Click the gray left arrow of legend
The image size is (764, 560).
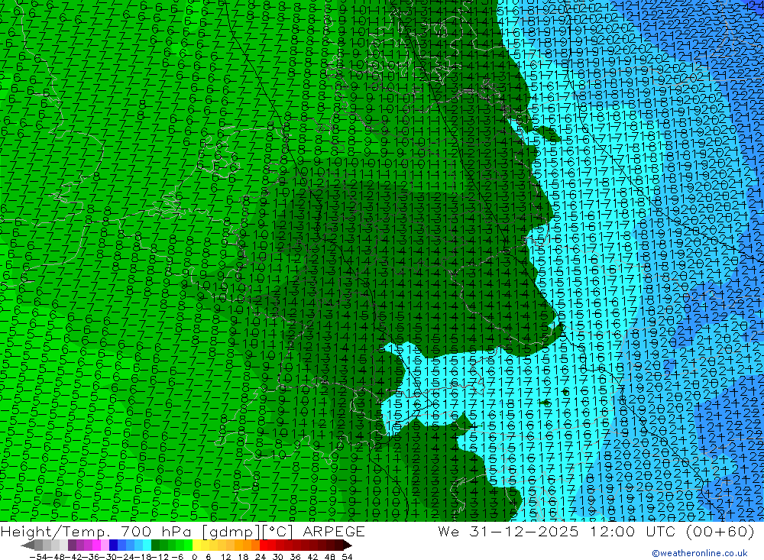28,545
